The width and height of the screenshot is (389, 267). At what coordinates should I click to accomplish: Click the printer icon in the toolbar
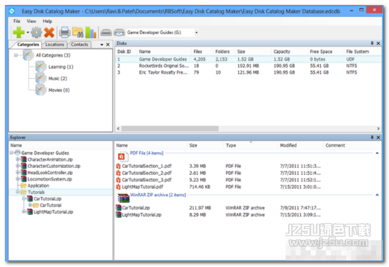click(x=65, y=32)
